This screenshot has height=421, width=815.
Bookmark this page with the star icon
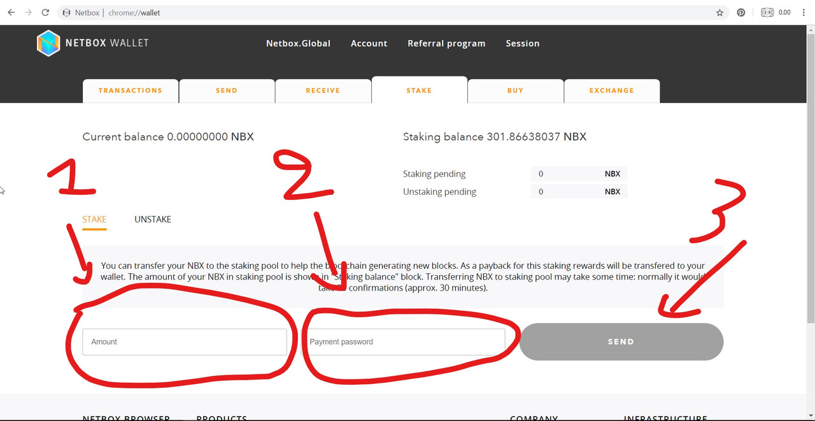coord(720,12)
